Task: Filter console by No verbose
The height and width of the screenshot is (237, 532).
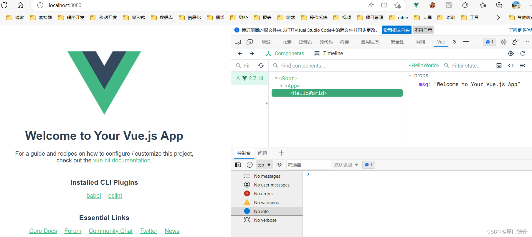Action: pos(267,220)
